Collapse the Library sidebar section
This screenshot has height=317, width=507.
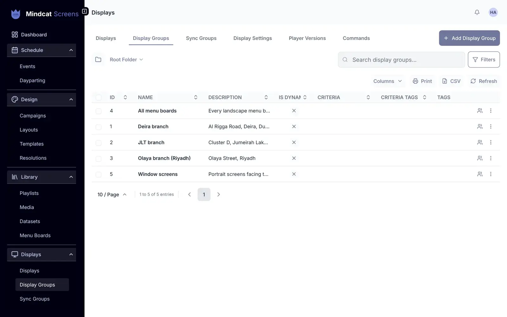(x=42, y=177)
